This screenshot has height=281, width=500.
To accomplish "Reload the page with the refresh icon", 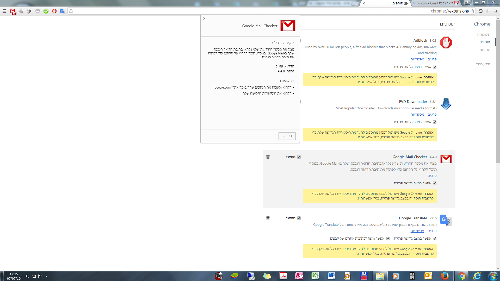I will (x=480, y=11).
